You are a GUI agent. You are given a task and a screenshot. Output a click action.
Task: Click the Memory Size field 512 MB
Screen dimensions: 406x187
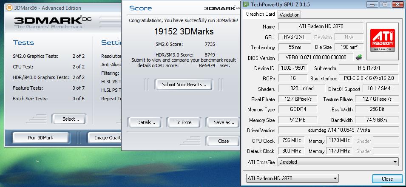coord(298,120)
